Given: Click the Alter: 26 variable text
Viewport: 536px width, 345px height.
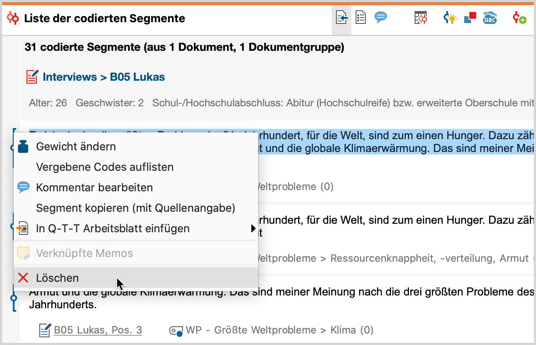Looking at the screenshot, I should [x=48, y=103].
